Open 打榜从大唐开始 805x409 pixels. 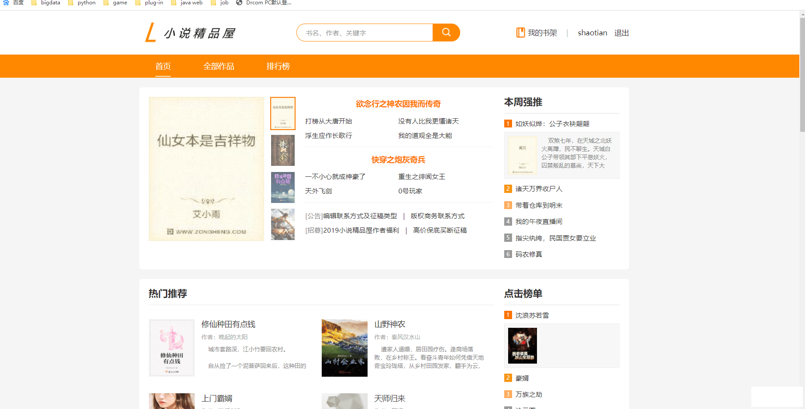click(x=328, y=121)
